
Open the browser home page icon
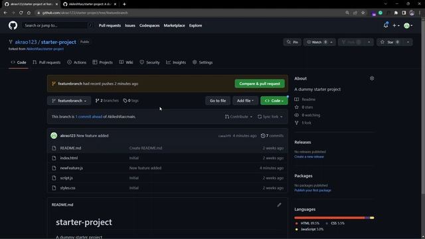coord(29,13)
